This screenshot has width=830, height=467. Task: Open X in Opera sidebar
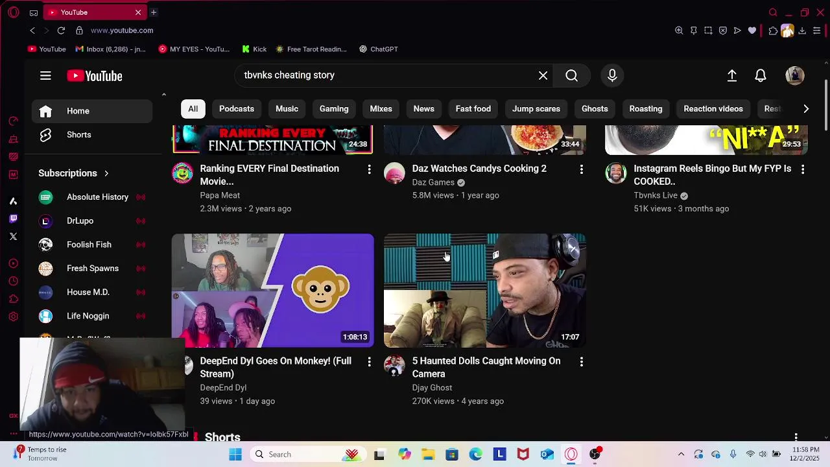[x=13, y=237]
